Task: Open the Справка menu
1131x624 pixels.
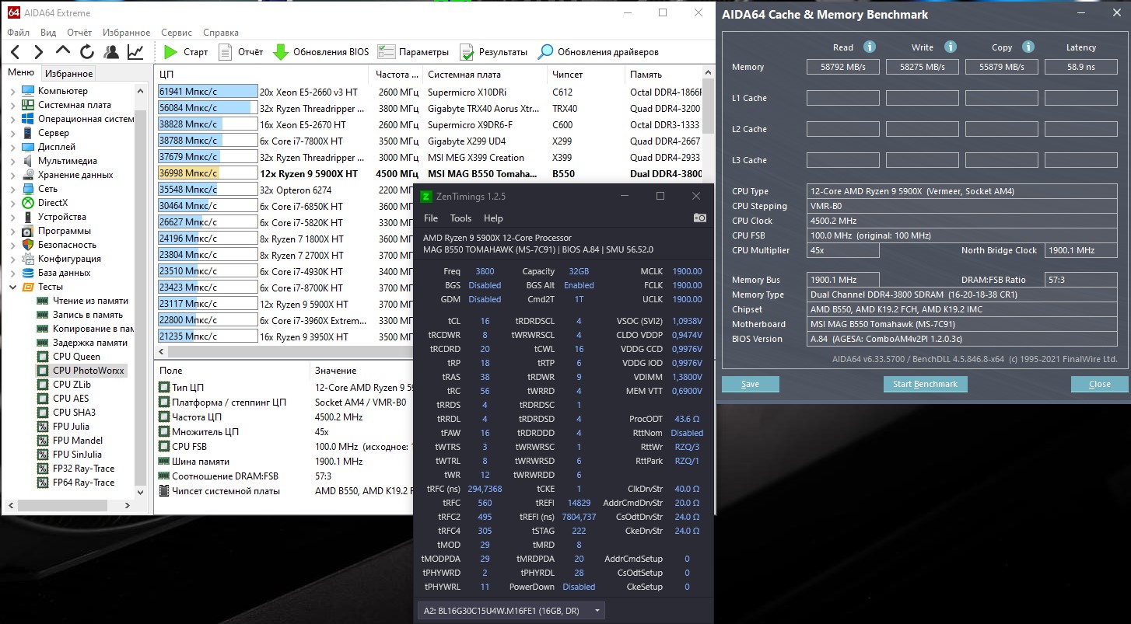Action: [221, 33]
